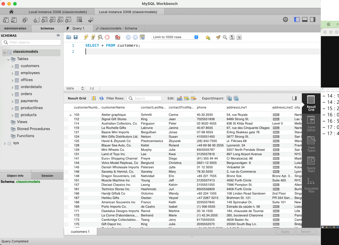Open Field Types side panel
Image resolution: width=339 pixels, height=245 pixels.
(311, 144)
